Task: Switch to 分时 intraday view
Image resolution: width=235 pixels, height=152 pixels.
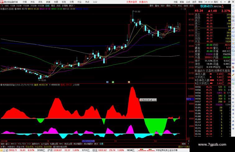Action: (x=7, y=6)
